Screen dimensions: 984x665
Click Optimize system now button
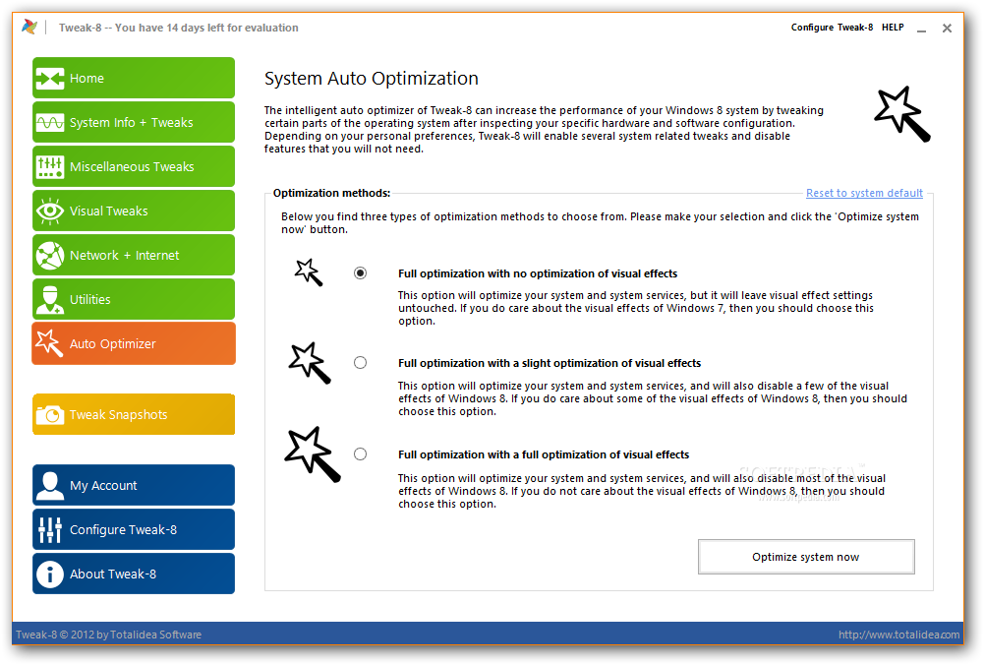806,557
